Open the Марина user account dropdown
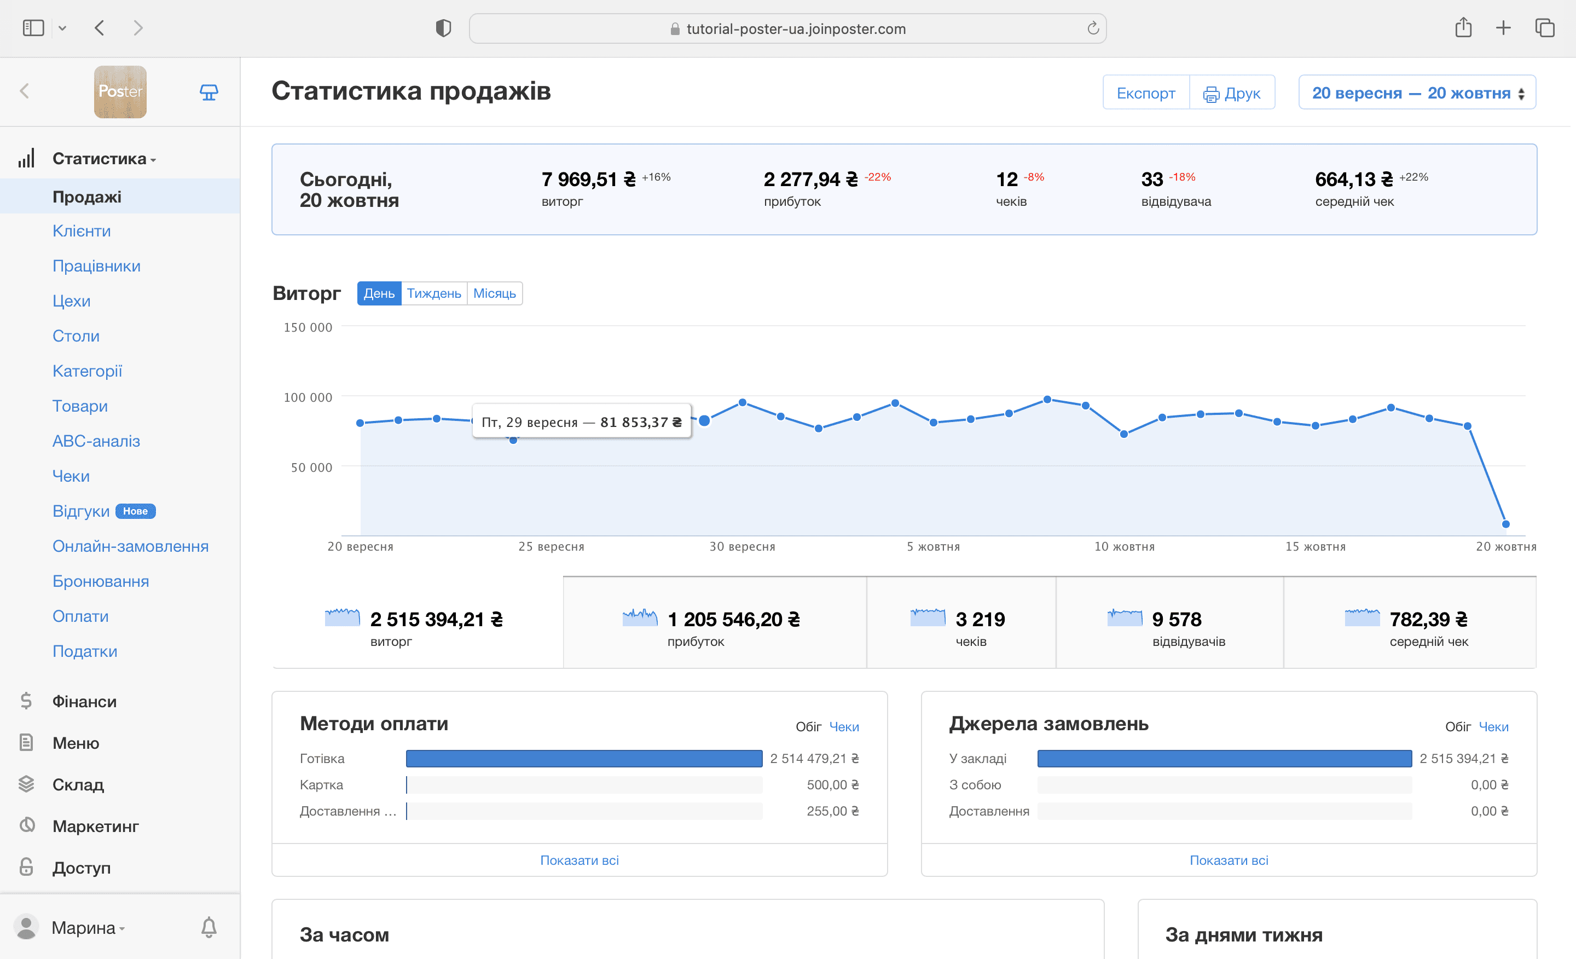The image size is (1576, 959). coord(88,928)
